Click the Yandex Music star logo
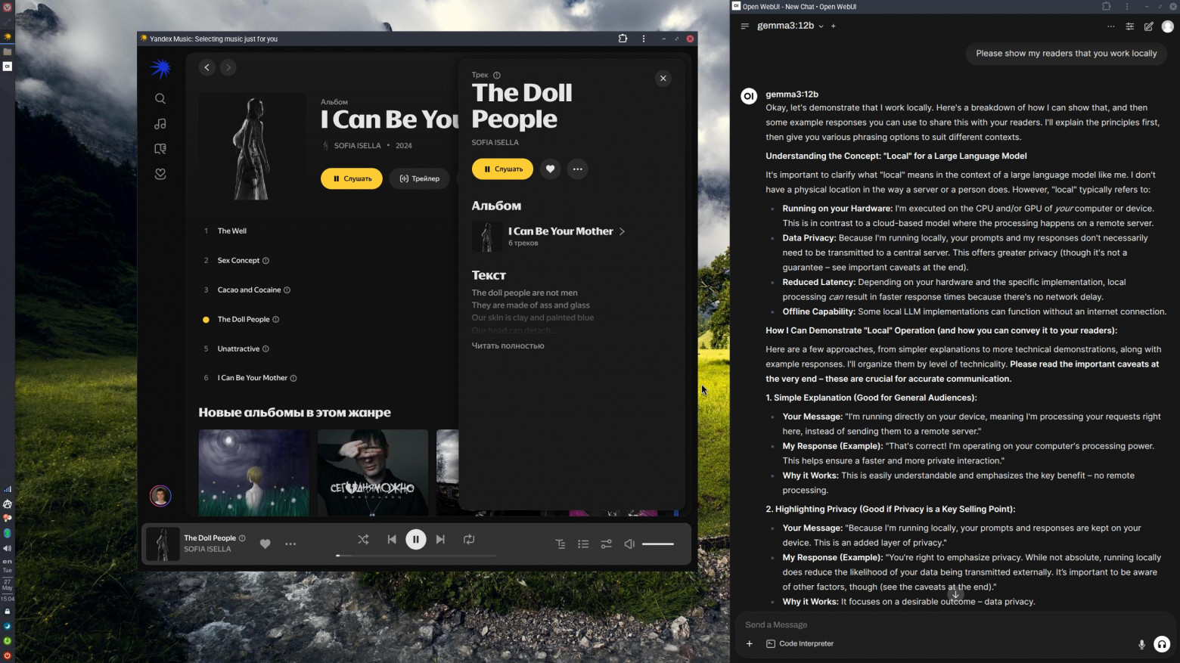 click(160, 69)
